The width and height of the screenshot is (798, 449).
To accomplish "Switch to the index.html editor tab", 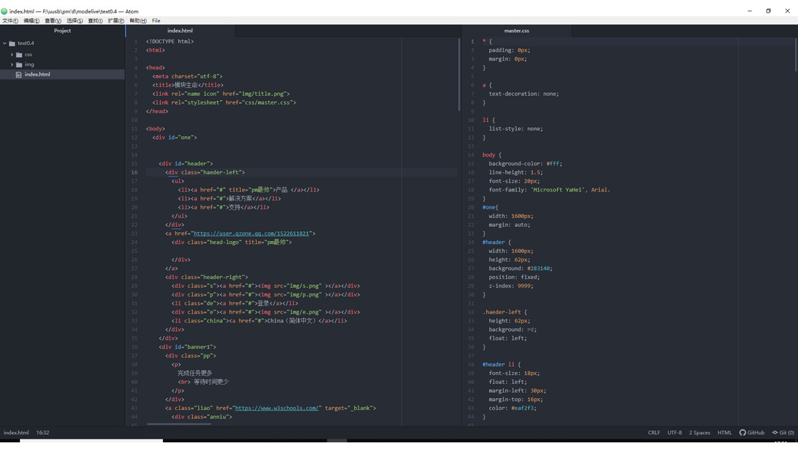I will click(x=180, y=31).
